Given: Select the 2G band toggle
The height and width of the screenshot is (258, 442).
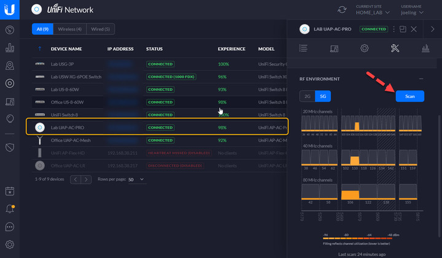Looking at the screenshot, I should pos(308,96).
